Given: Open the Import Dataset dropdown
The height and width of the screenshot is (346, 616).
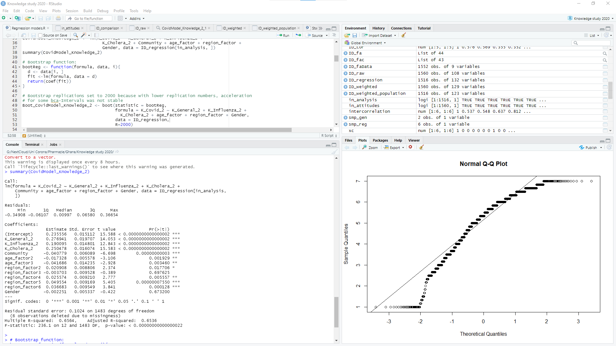Looking at the screenshot, I should 379,35.
